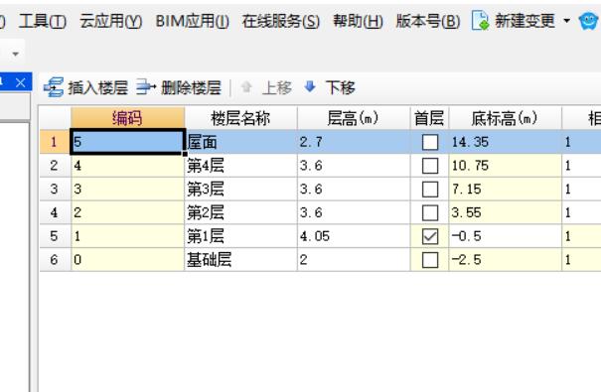Viewport: 601px width, 392px height.
Task: Toggle 首层 checkbox for 基础层 row
Action: (430, 260)
